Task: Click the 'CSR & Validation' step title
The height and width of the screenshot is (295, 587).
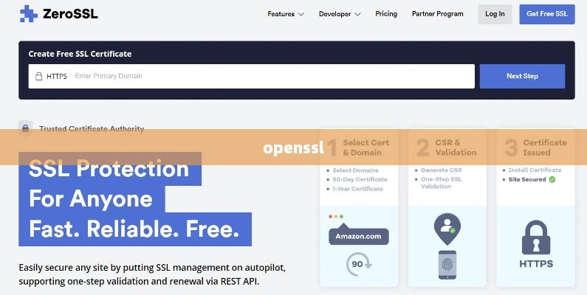Action: 456,147
